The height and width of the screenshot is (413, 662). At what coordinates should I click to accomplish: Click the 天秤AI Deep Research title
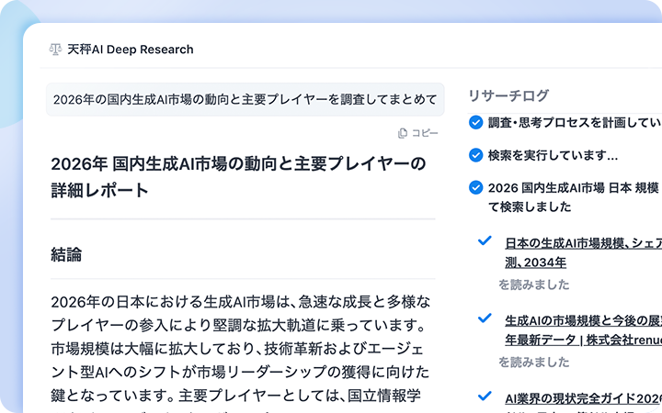click(x=130, y=50)
